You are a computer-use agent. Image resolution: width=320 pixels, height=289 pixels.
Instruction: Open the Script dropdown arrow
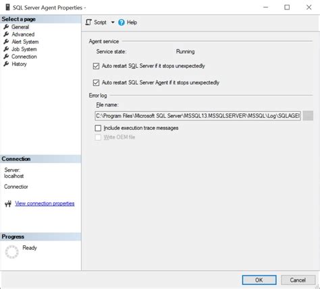[x=113, y=22]
